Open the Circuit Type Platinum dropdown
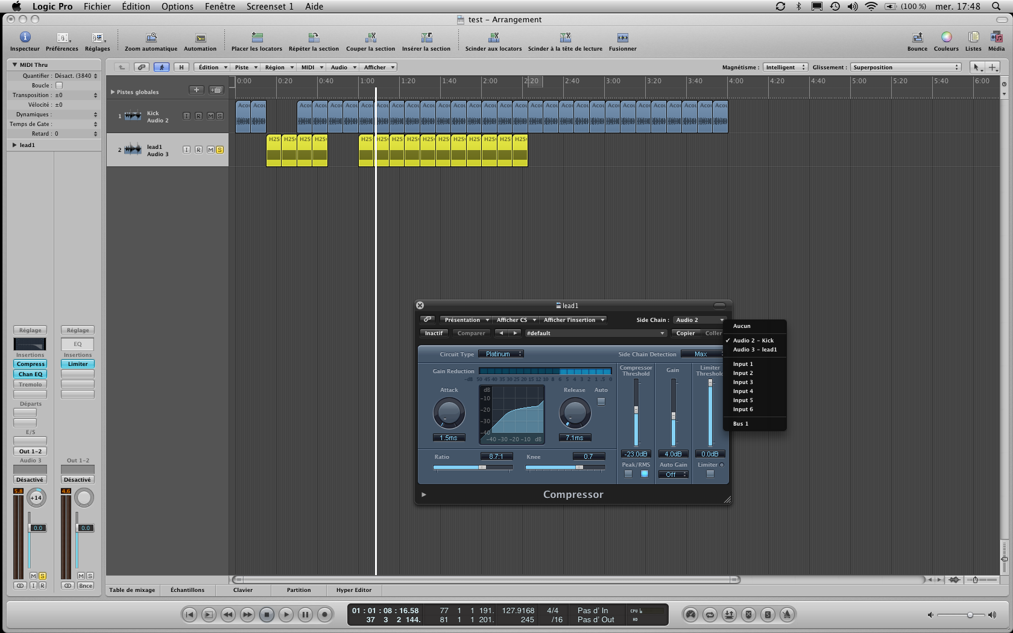The width and height of the screenshot is (1013, 633). tap(501, 354)
